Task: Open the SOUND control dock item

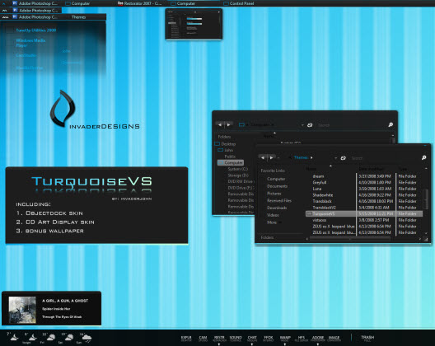Action: [236, 339]
